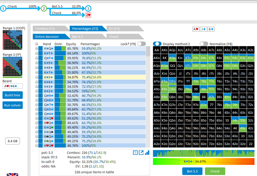Click the Run solver button
The height and width of the screenshot is (176, 257).
tap(12, 105)
